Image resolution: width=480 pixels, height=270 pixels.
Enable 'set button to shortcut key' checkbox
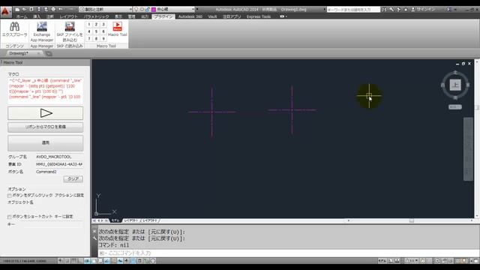(x=10, y=217)
